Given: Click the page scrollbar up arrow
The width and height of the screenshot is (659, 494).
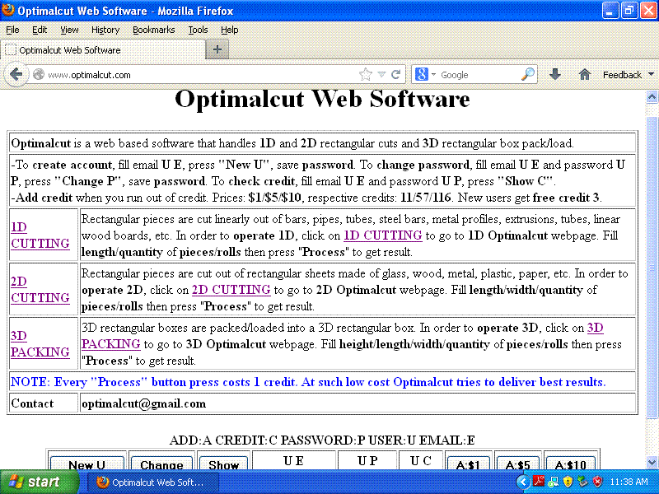Looking at the screenshot, I should 652,97.
